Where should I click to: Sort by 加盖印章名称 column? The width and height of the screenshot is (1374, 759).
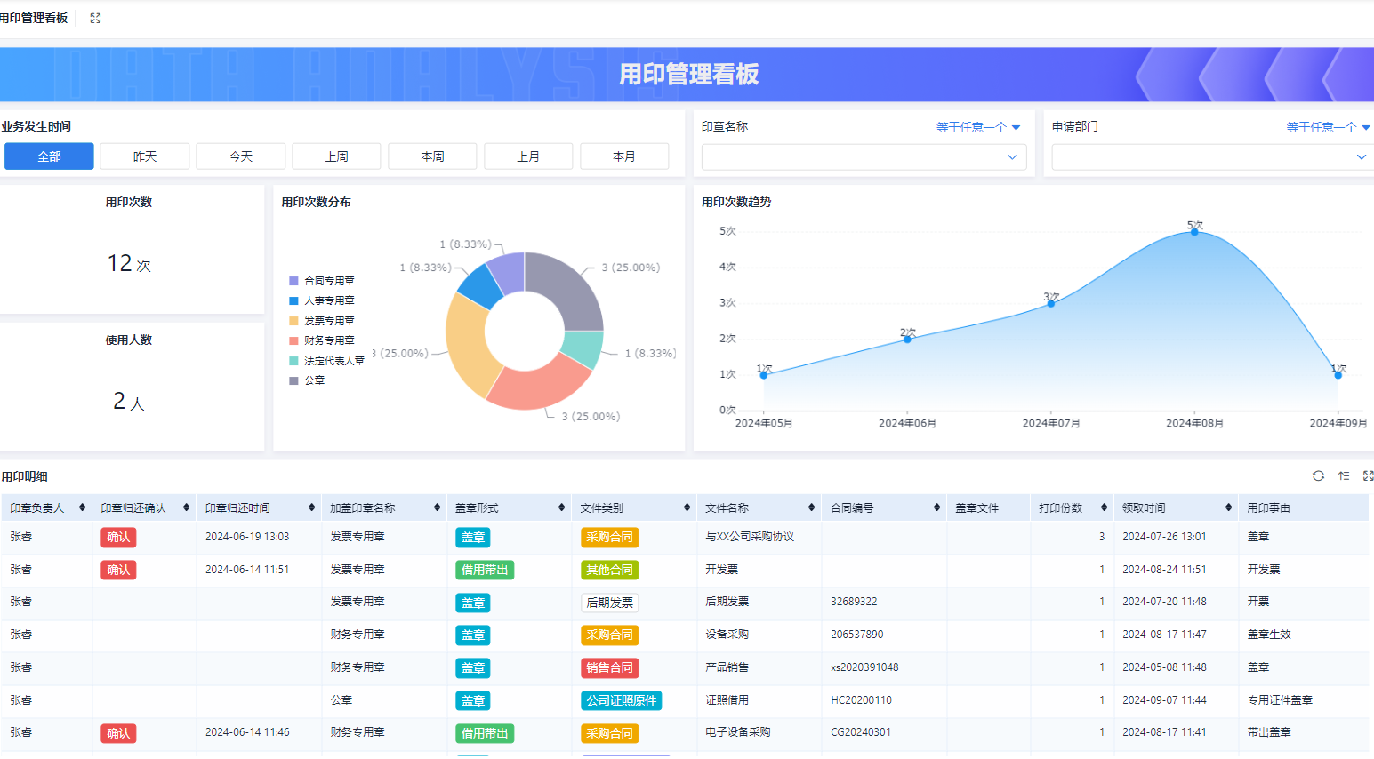[437, 507]
